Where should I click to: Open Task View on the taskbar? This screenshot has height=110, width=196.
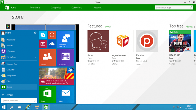coord(20,107)
